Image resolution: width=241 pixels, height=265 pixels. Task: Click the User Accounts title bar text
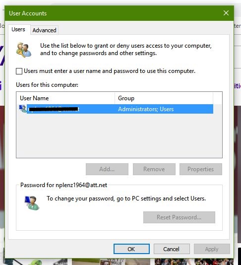[28, 13]
